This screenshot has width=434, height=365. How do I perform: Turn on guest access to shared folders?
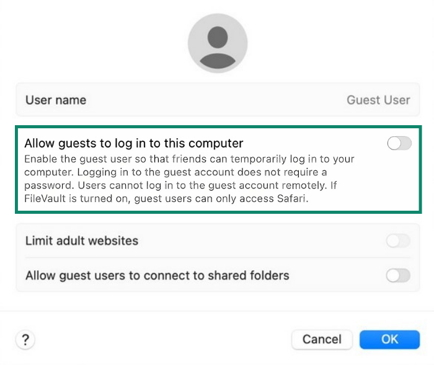click(398, 275)
